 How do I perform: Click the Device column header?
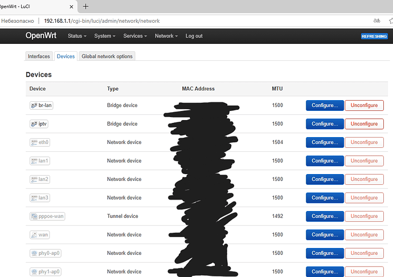point(38,89)
